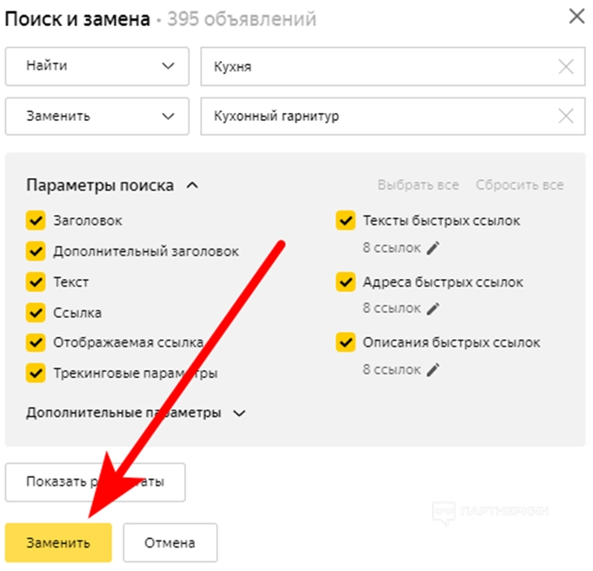Viewport: 593px width, 571px height.
Task: Clear the Кухня search field with X icon
Action: 566,67
